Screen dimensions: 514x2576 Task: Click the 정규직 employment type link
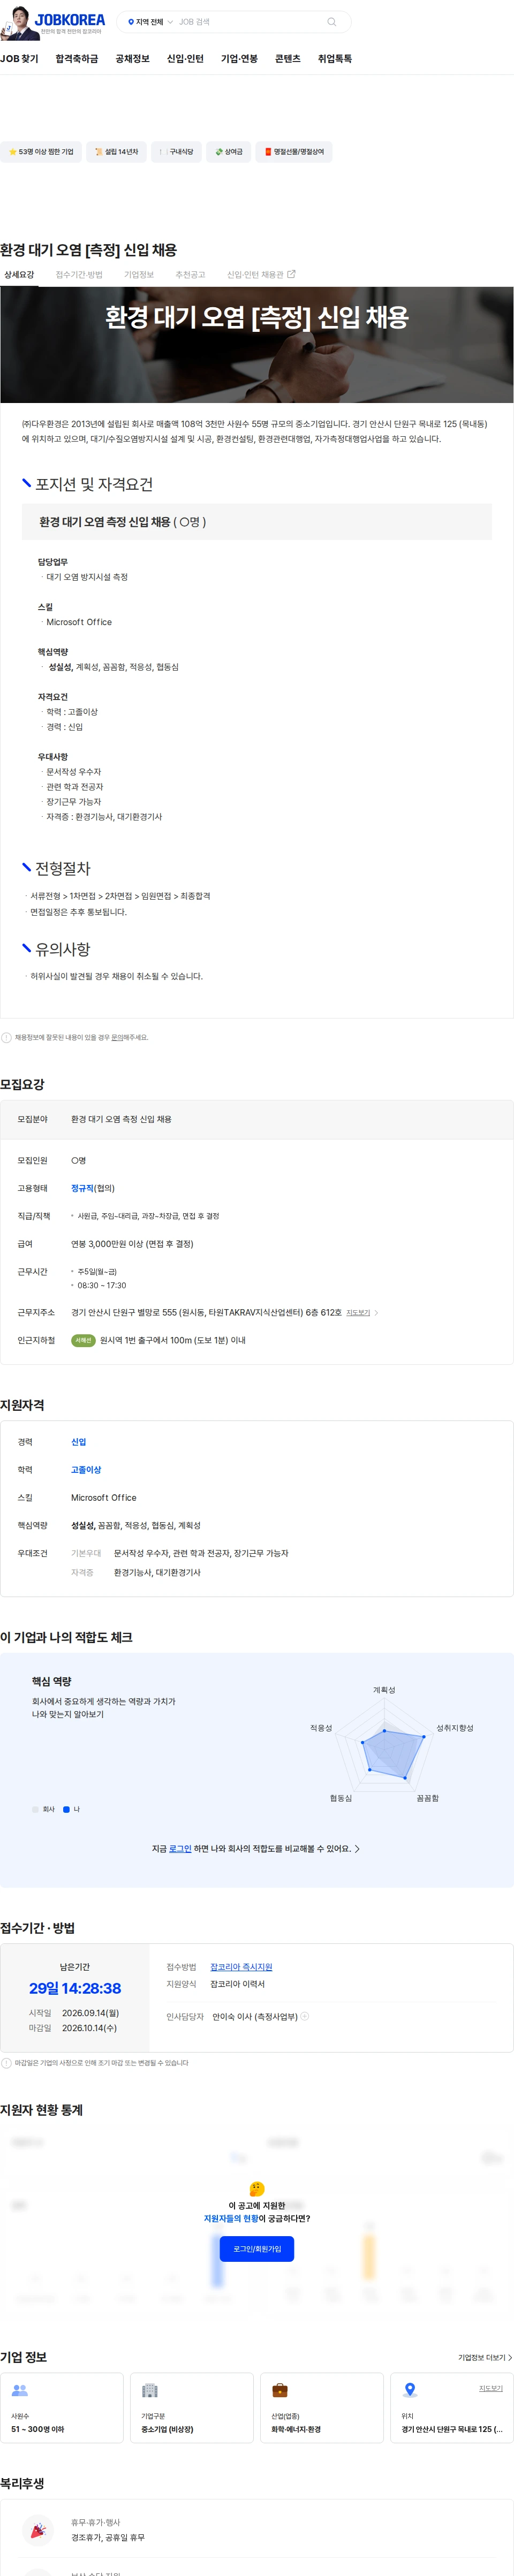click(82, 1188)
